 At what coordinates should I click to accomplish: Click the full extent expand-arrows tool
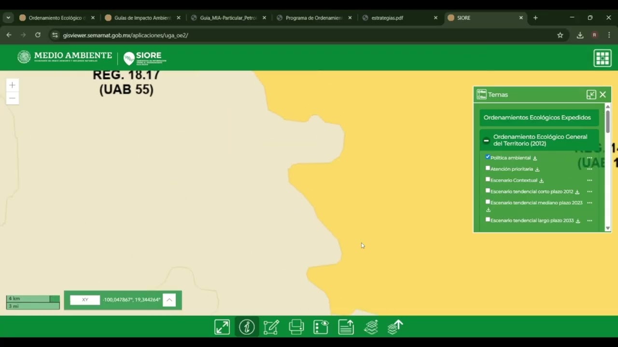pyautogui.click(x=222, y=327)
